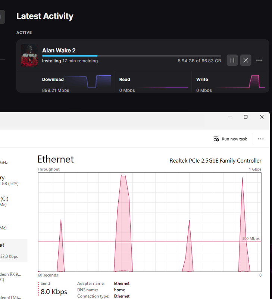Click the Ethernet throughput graph
This screenshot has width=272, height=299.
[x=150, y=222]
